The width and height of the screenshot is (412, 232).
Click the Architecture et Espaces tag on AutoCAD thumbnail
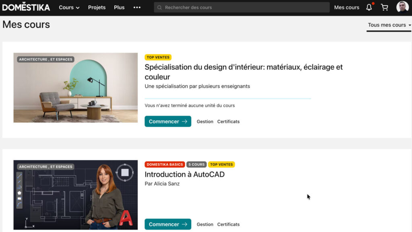[x=46, y=166]
